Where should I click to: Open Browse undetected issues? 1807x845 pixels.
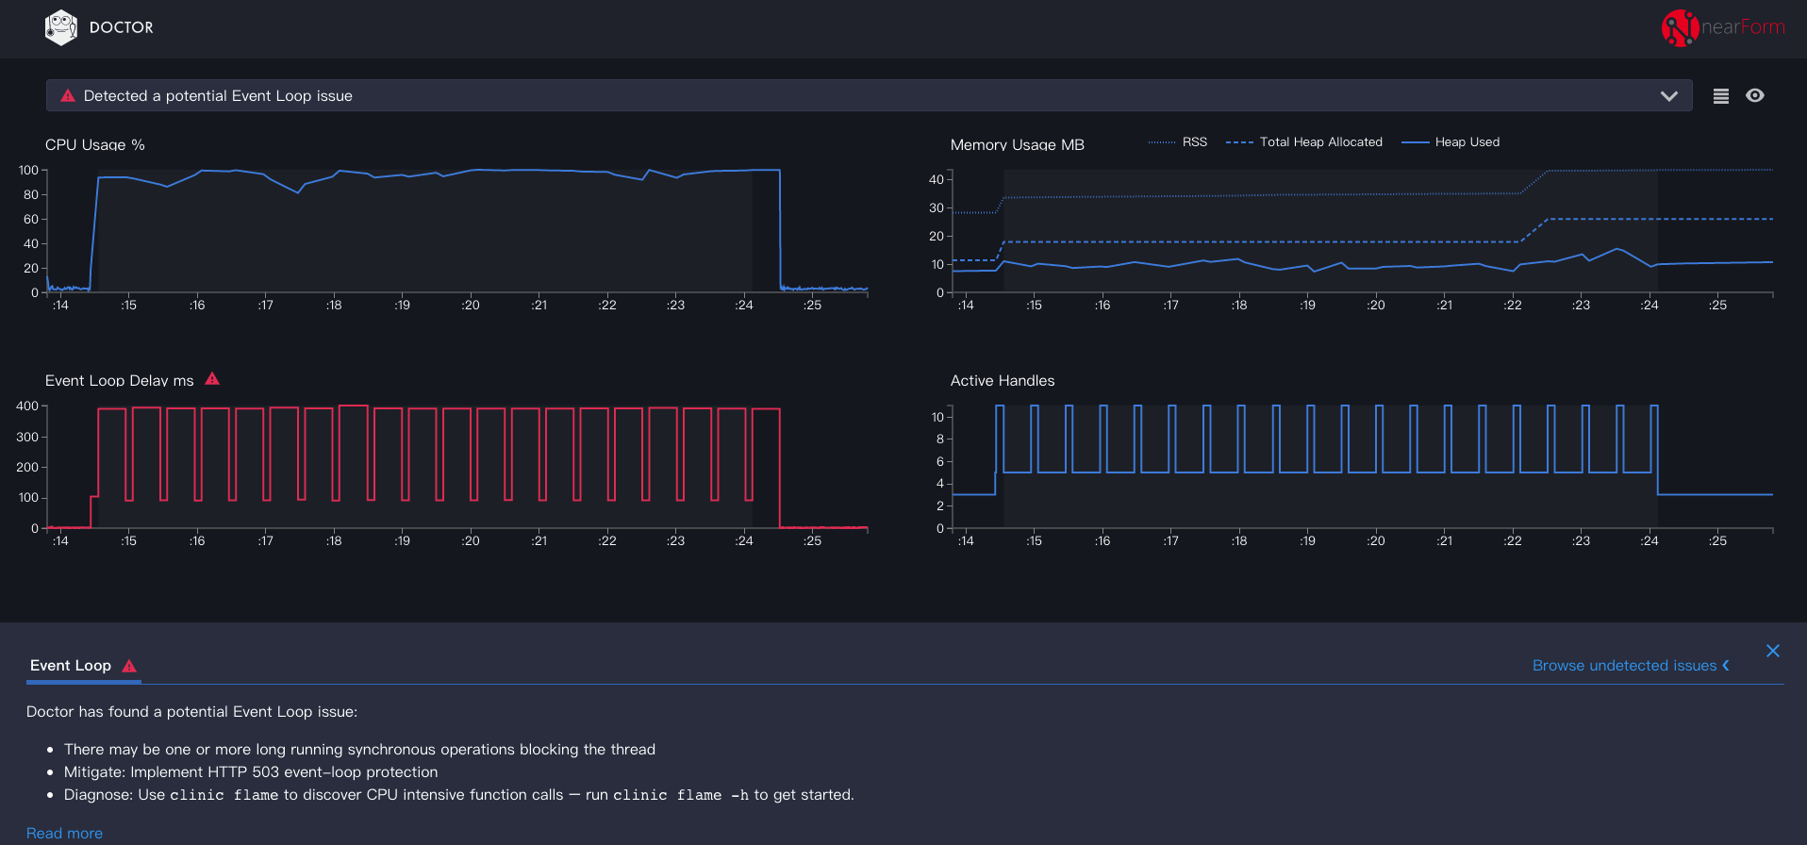1623,666
